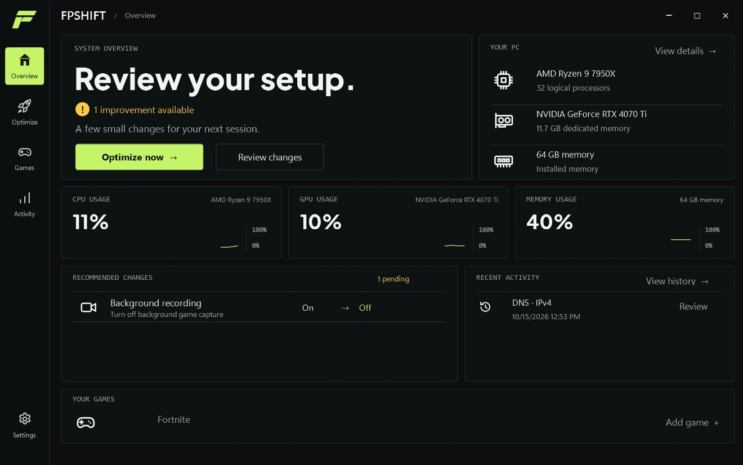Open View details for your PC
This screenshot has height=465, width=743.
coord(686,51)
